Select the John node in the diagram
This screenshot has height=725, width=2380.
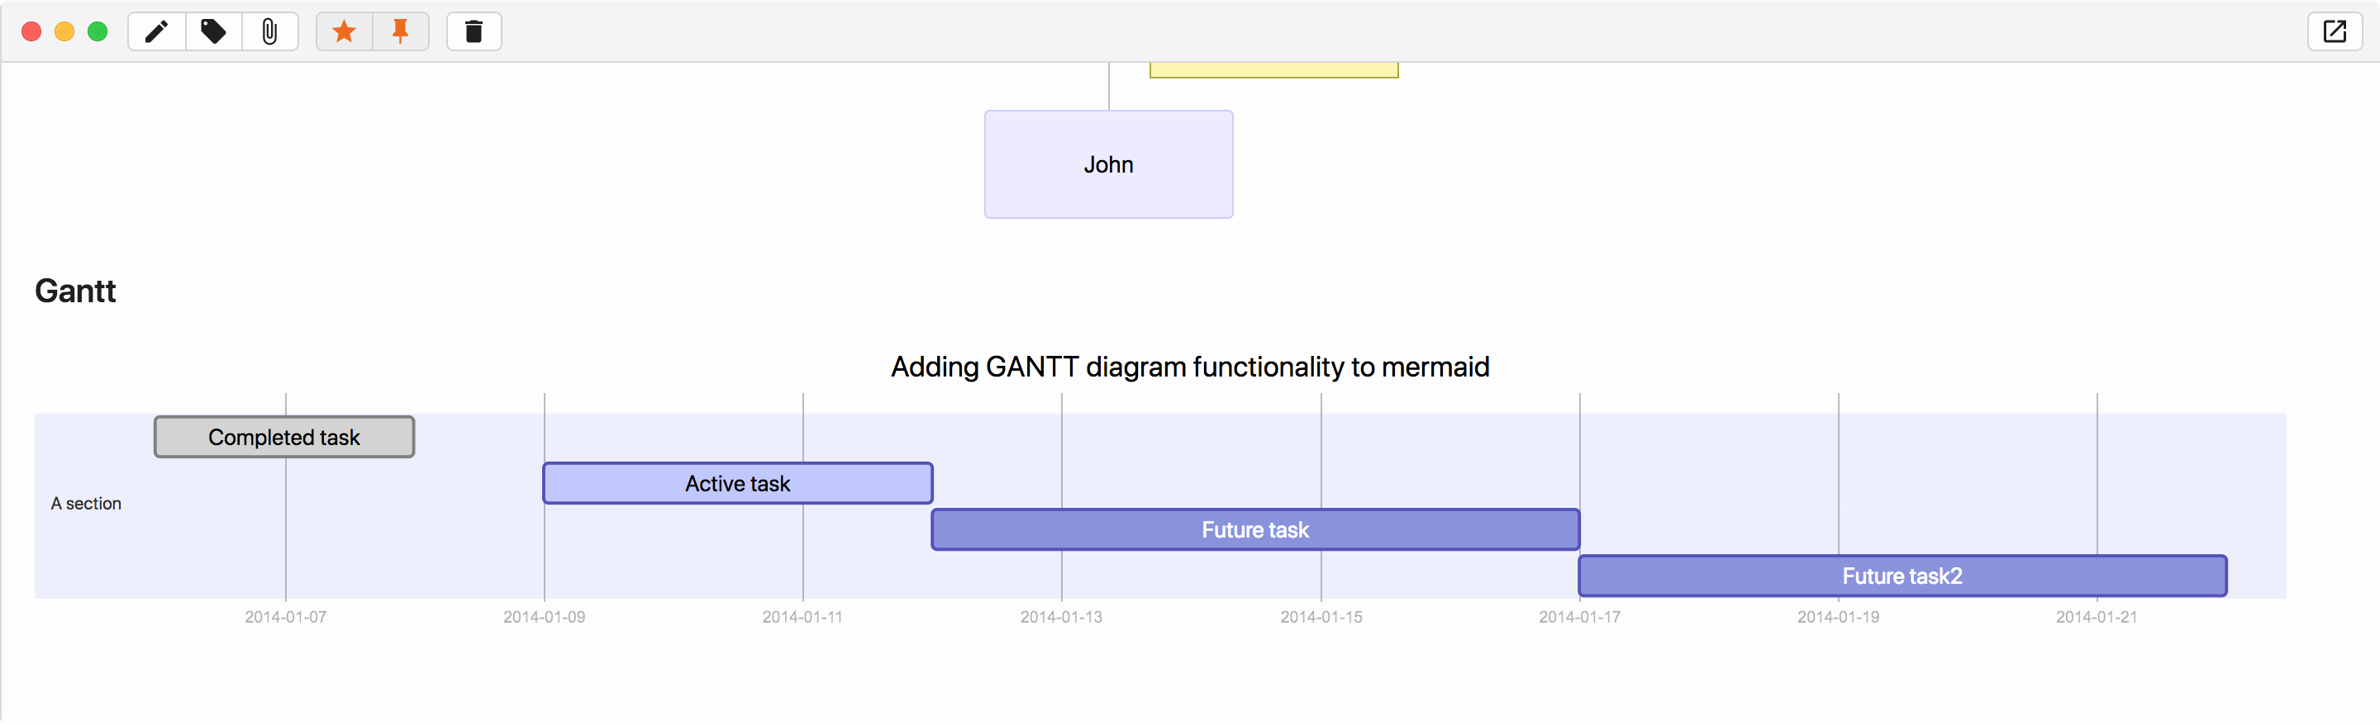(x=1107, y=164)
